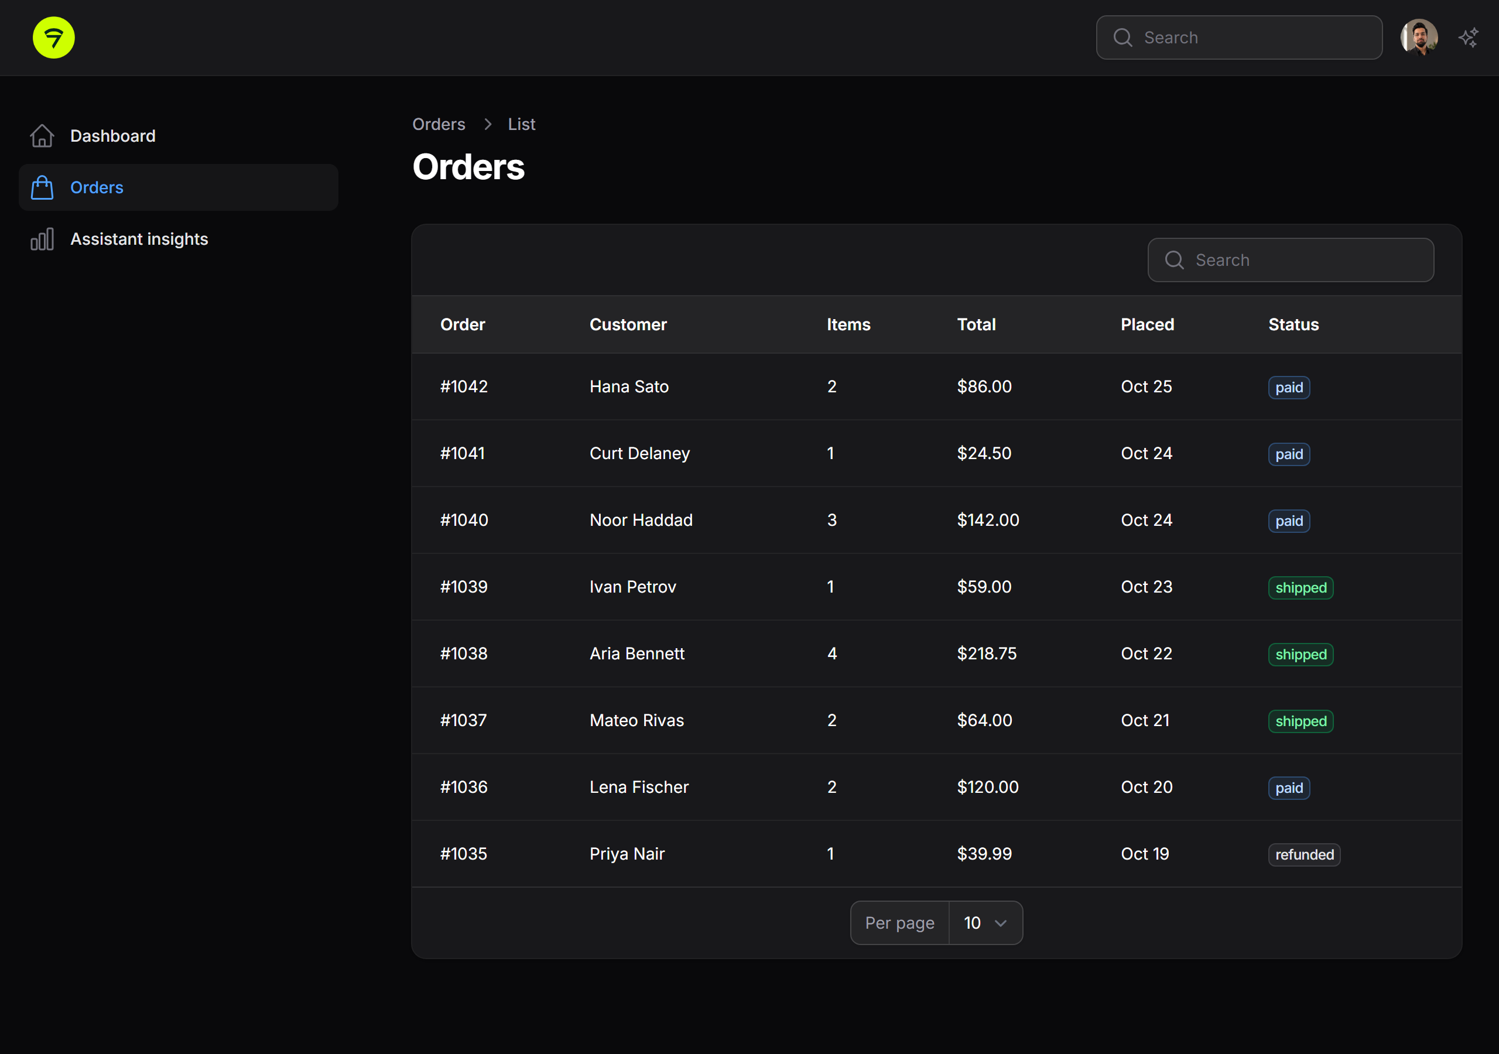Sort by the Total column header
This screenshot has width=1499, height=1054.
pyautogui.click(x=977, y=324)
